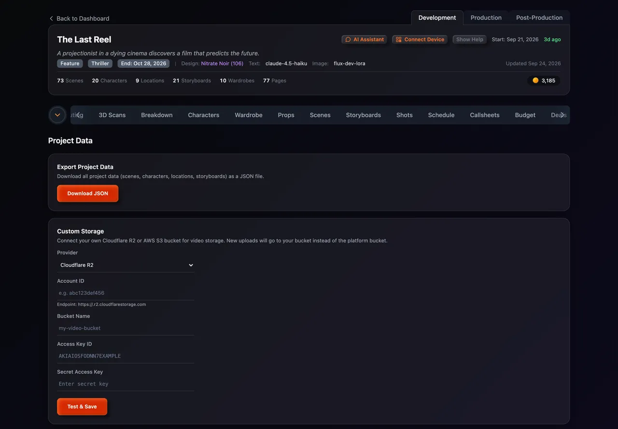This screenshot has height=429, width=618.
Task: Click the Bucket Name input field
Action: pyautogui.click(x=126, y=328)
